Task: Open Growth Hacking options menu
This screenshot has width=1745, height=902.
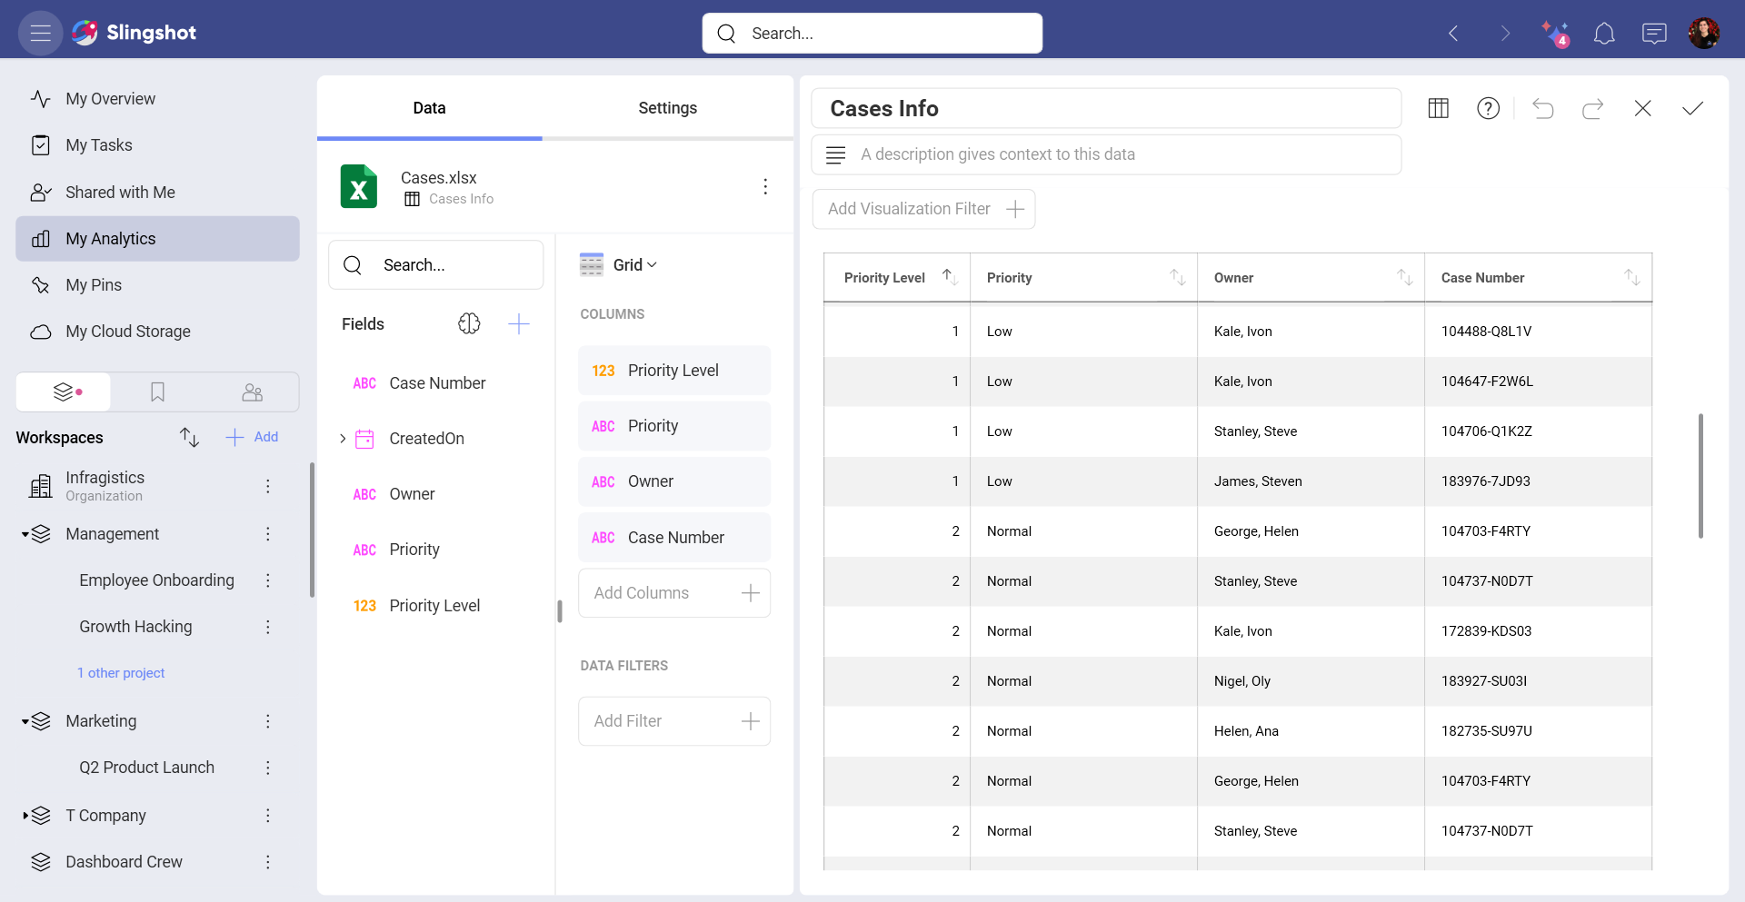Action: tap(268, 627)
